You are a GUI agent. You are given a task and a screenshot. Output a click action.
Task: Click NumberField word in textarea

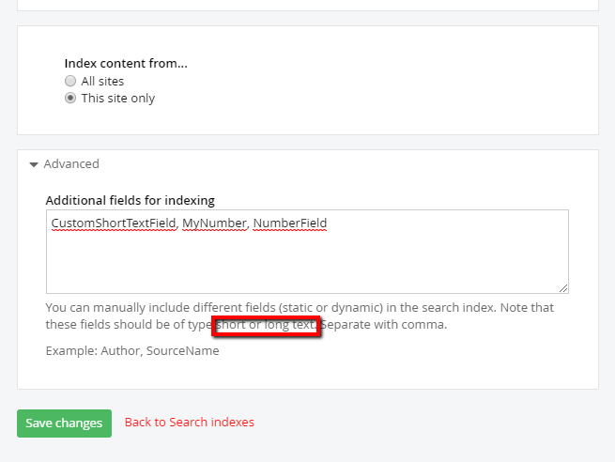click(290, 223)
